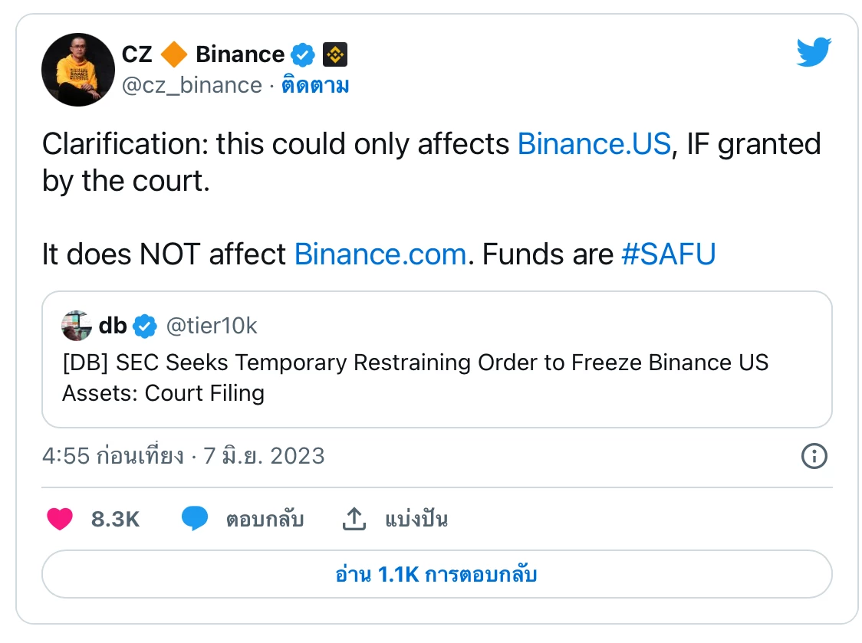Click CZ's blue verified checkmark
This screenshot has width=862, height=643.
302,54
